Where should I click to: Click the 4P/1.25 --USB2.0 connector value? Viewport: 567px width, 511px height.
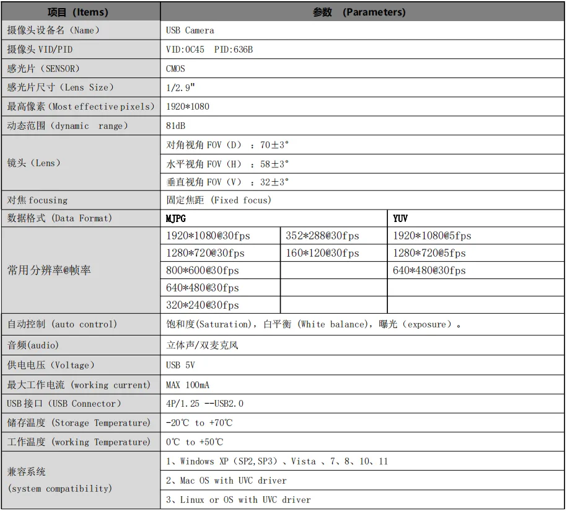pyautogui.click(x=204, y=404)
